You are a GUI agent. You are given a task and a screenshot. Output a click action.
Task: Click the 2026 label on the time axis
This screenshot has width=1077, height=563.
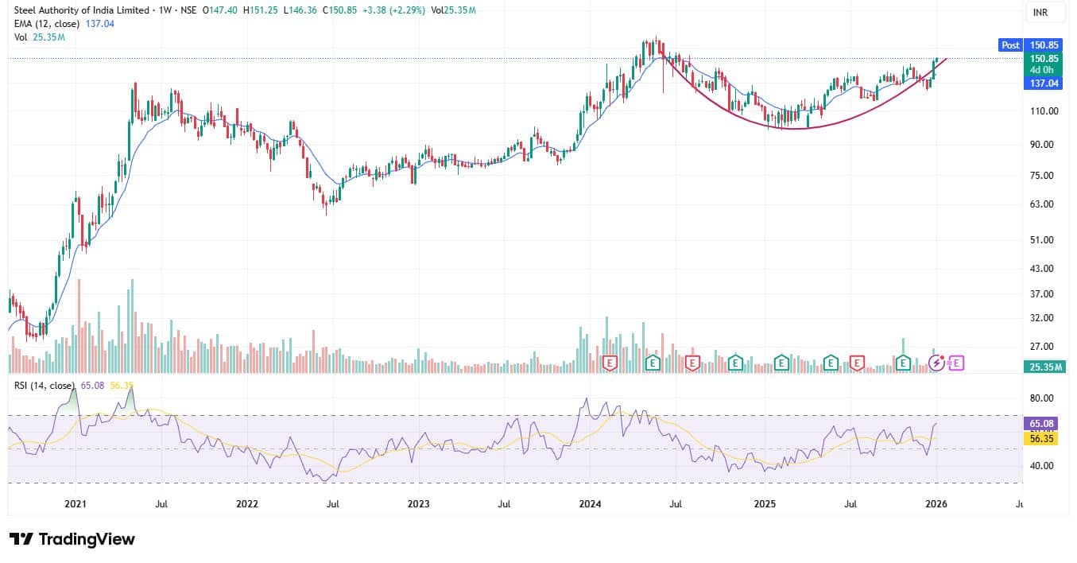[936, 504]
